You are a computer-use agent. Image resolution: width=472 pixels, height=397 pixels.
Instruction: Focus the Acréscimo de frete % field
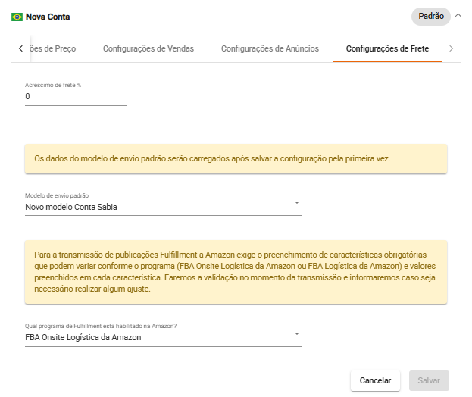point(76,97)
